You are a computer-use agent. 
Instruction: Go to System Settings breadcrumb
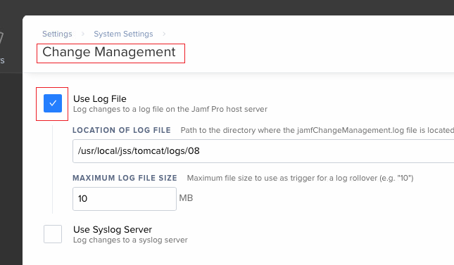tap(123, 34)
